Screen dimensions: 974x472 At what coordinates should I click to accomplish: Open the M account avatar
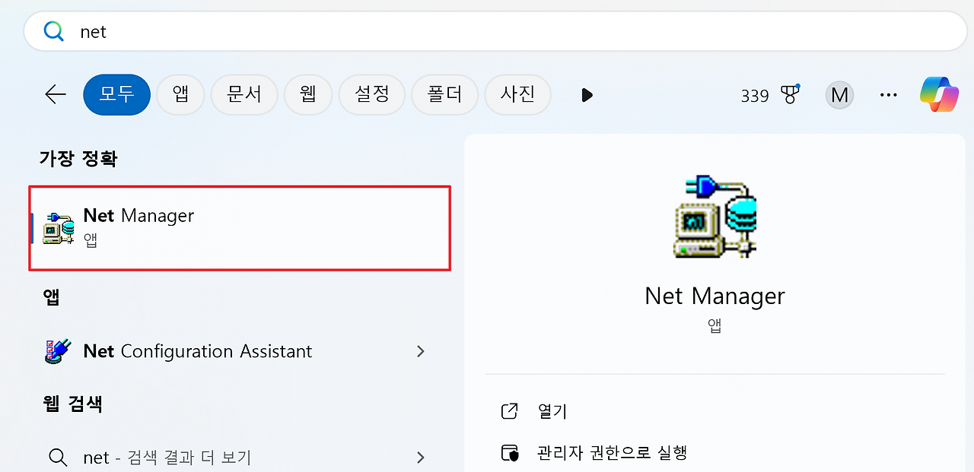[839, 95]
